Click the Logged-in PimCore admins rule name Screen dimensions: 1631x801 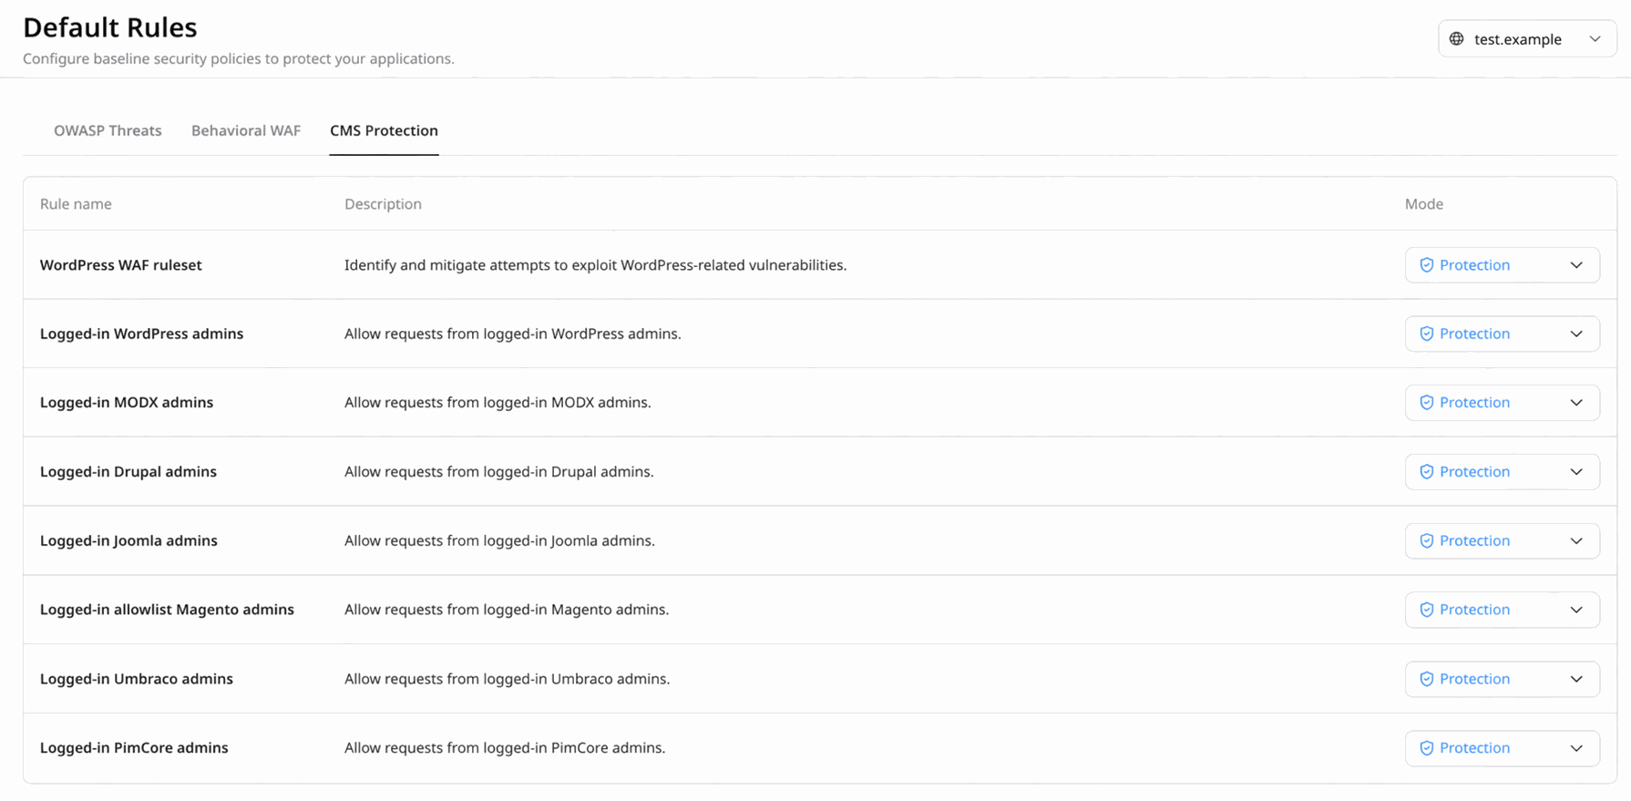click(x=134, y=748)
